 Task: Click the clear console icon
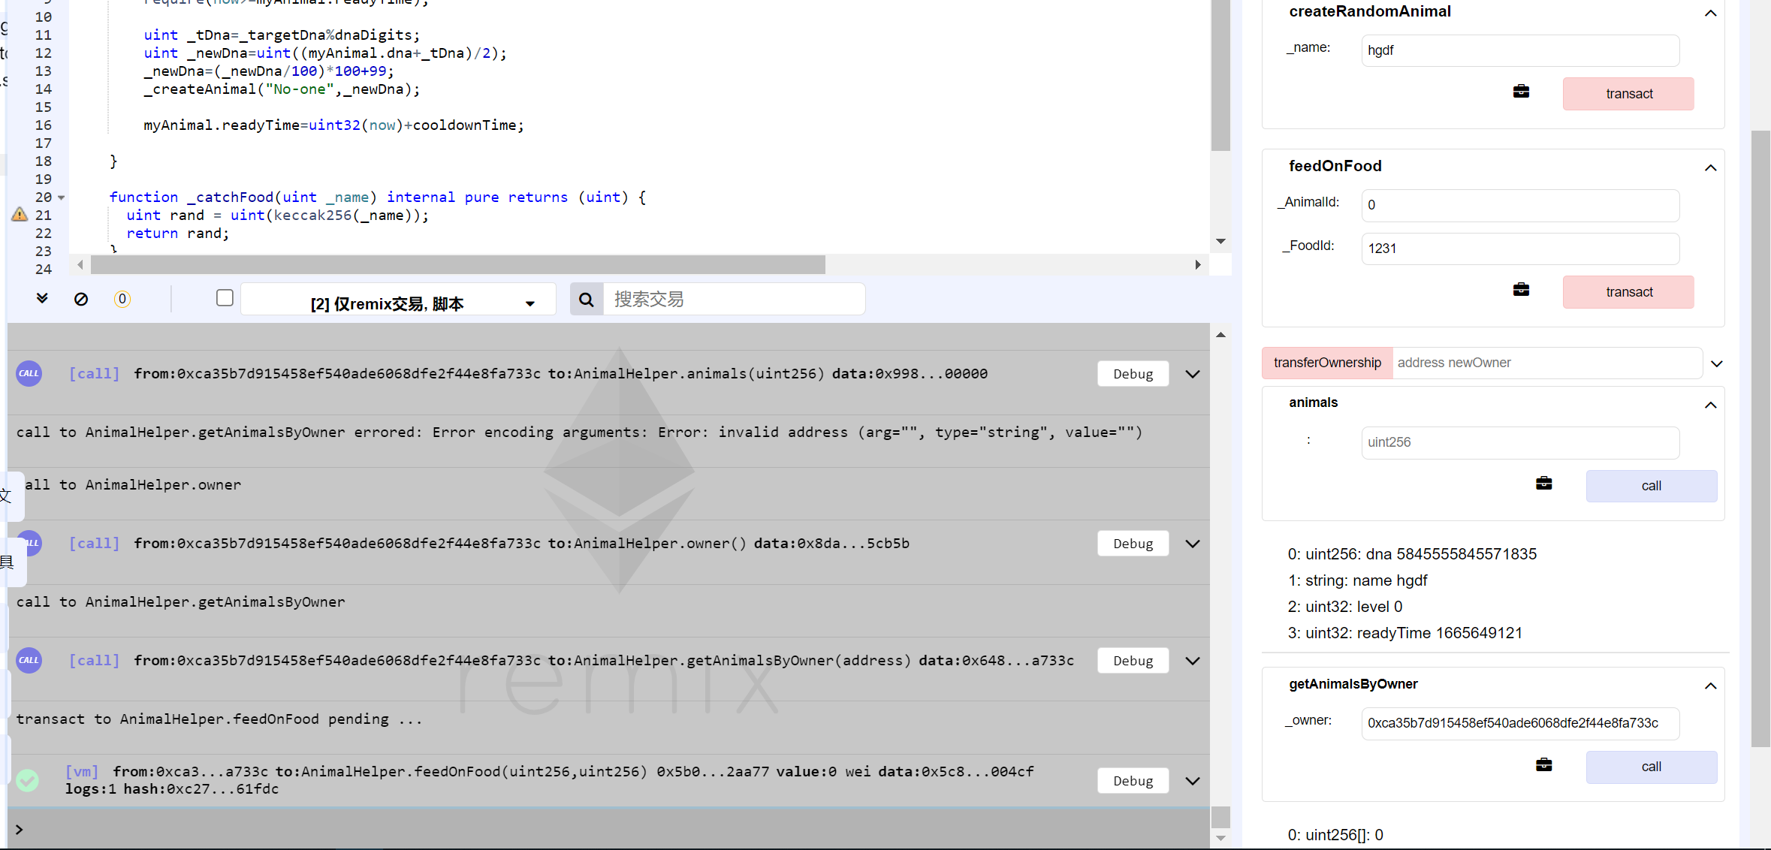tap(81, 299)
